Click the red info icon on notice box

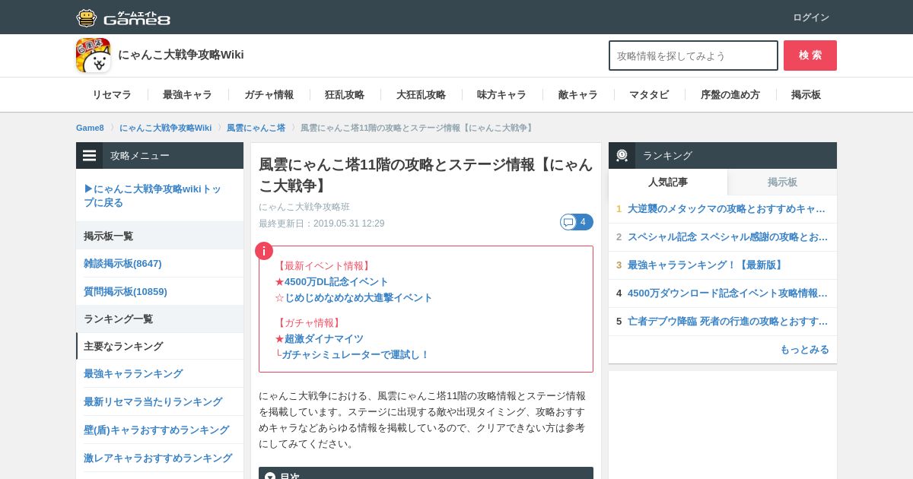point(264,251)
